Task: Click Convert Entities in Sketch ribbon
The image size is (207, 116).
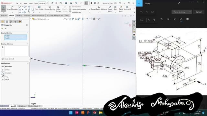Action: (x=49, y=8)
